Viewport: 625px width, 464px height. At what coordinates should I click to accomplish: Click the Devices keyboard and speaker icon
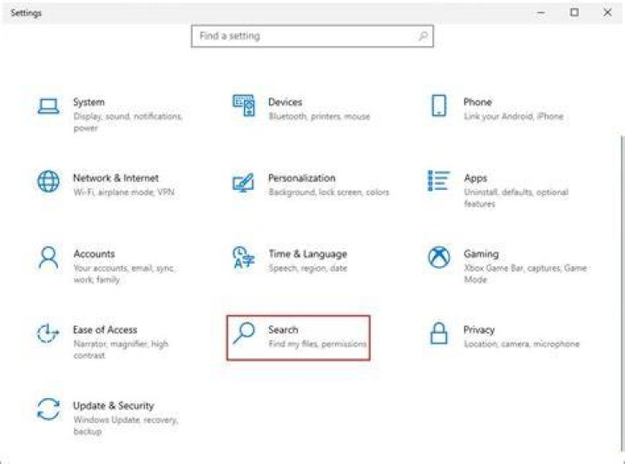(x=244, y=105)
